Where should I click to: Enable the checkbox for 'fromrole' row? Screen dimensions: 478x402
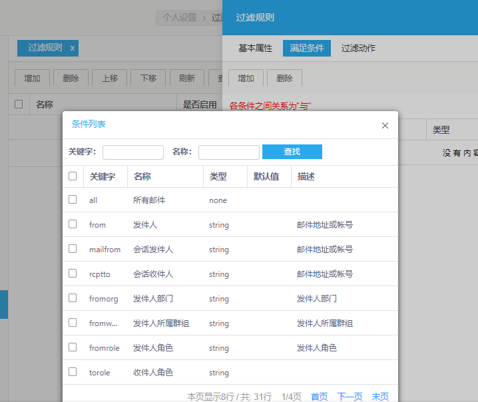click(x=73, y=347)
